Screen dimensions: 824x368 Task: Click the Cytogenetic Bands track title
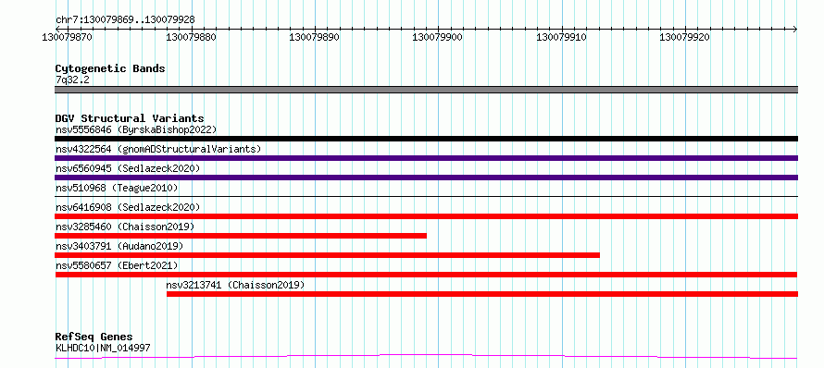pyautogui.click(x=110, y=68)
